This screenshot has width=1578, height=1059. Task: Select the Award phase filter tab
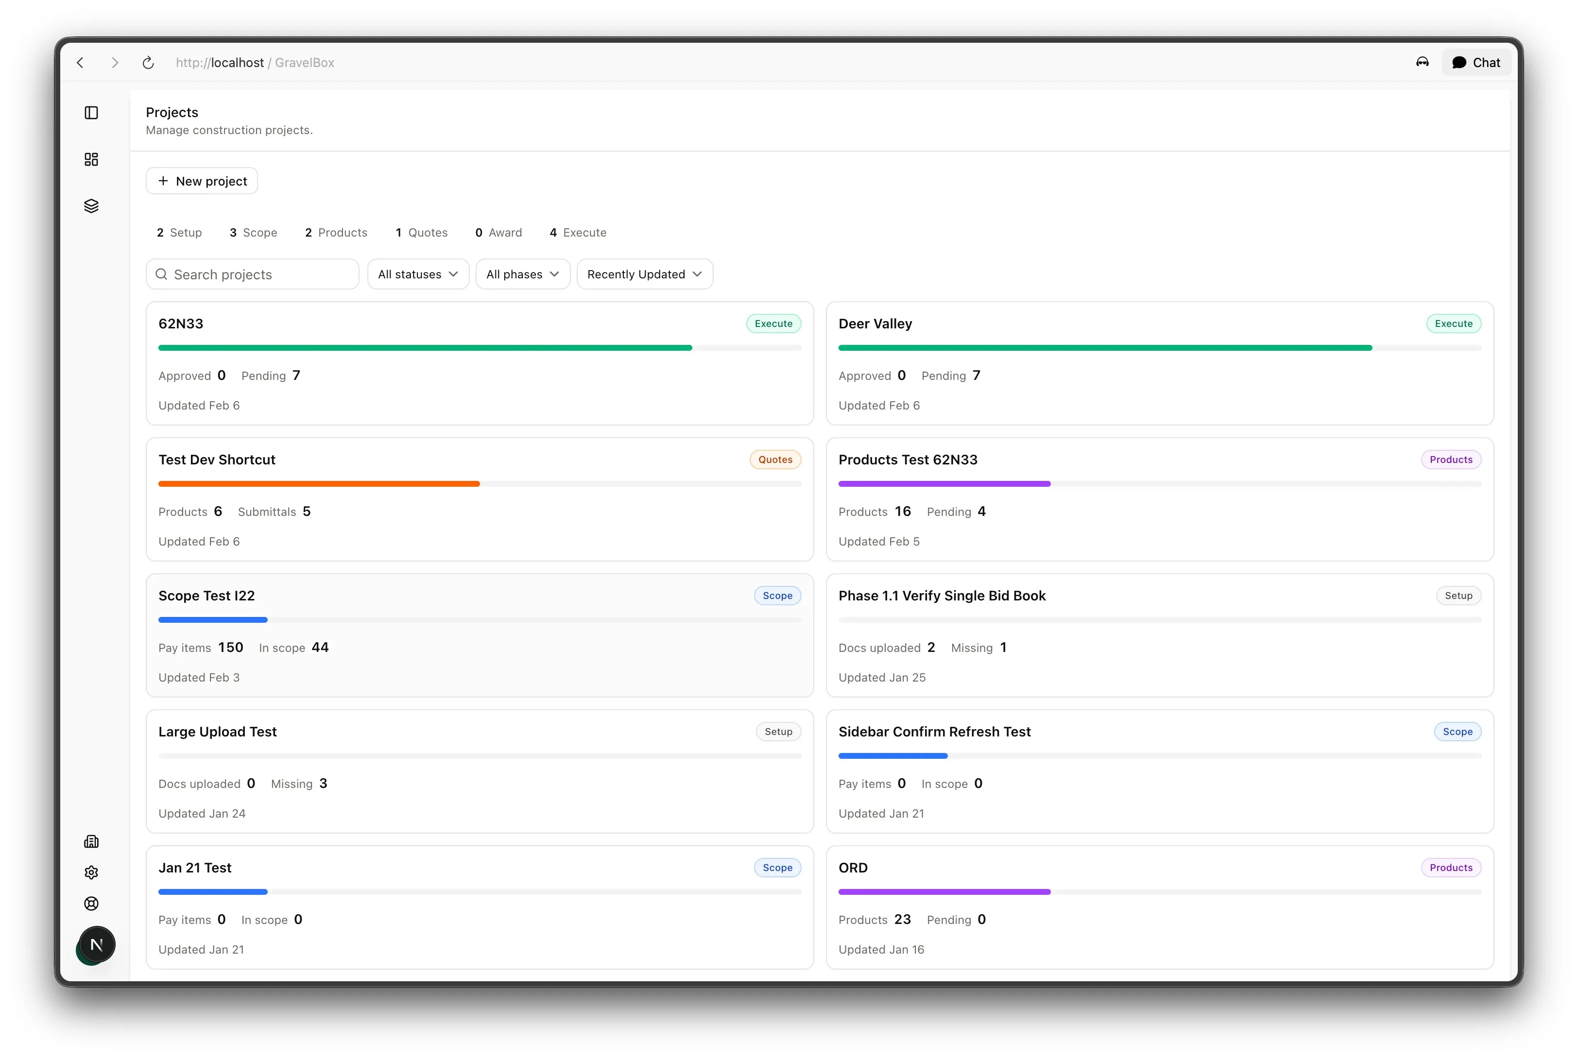point(498,232)
